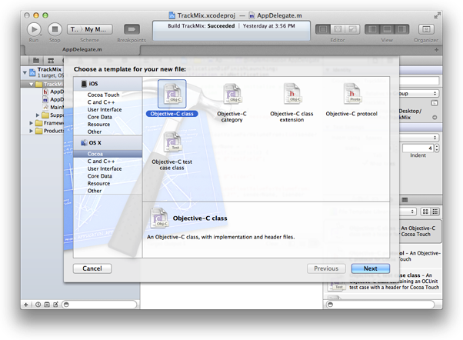Viewport: 463px width, 340px height.
Task: Select the Assistant editor icon
Action: pos(338,29)
